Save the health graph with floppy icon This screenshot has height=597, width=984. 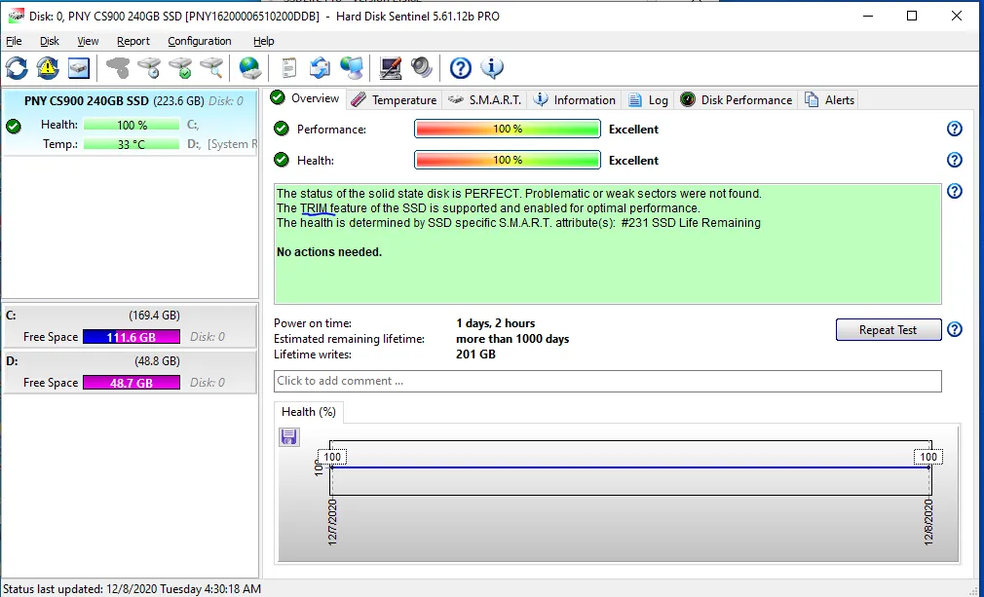coord(288,437)
